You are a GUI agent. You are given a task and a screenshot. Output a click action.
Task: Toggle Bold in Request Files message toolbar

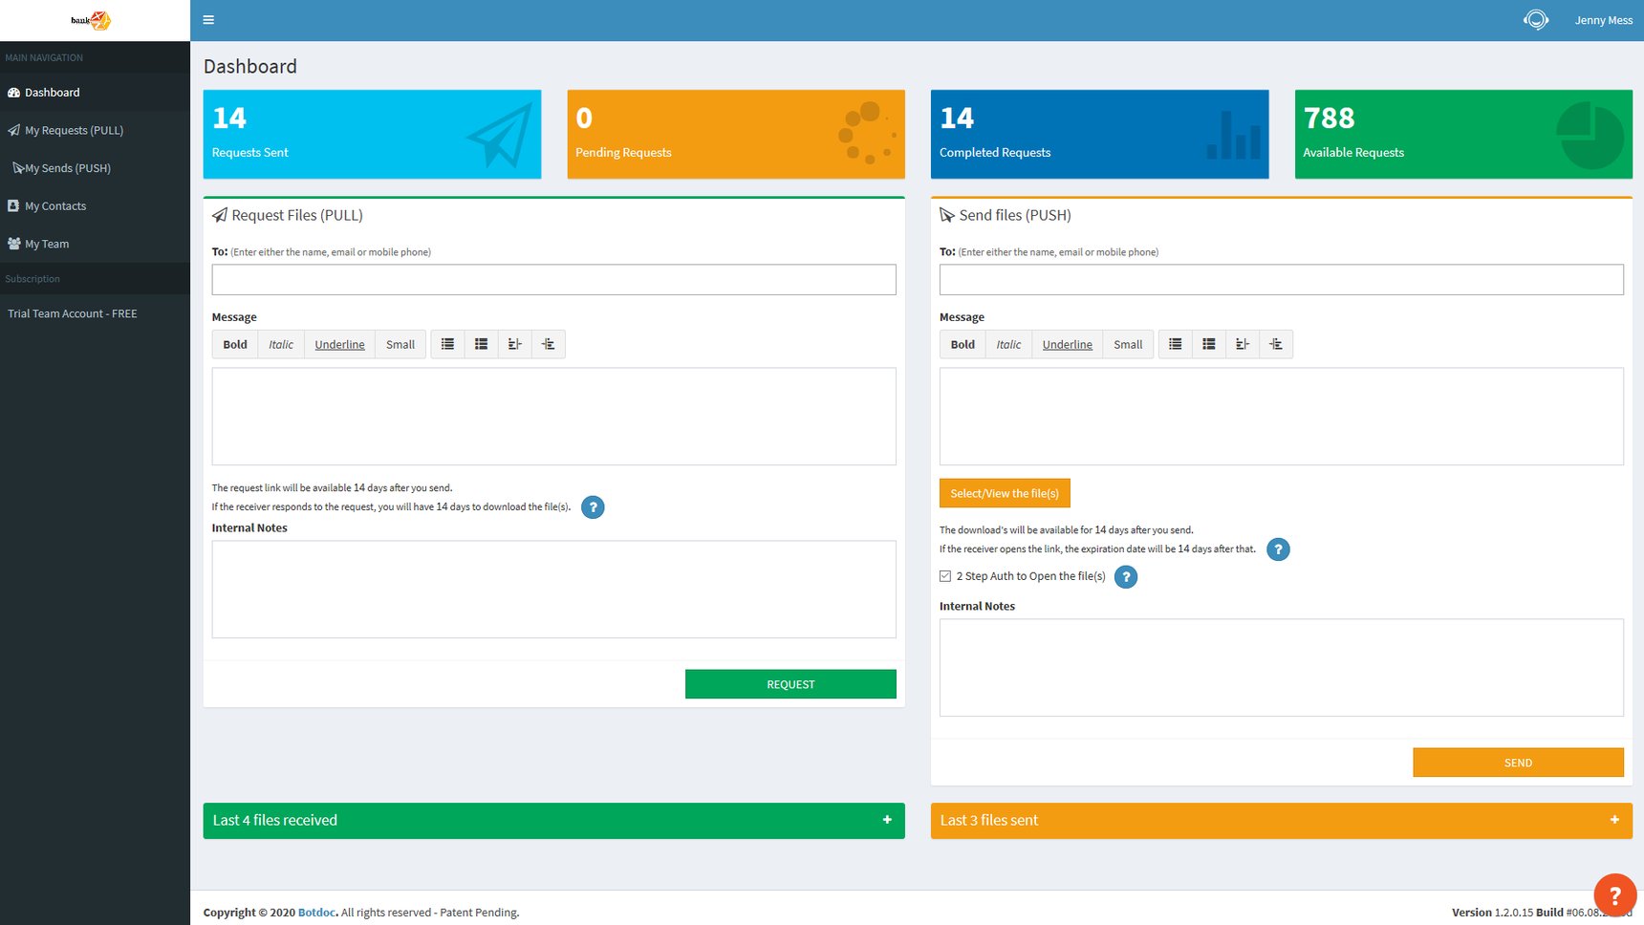tap(235, 345)
